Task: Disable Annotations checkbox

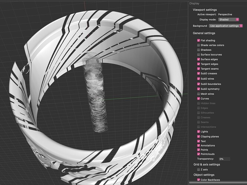Action: pyautogui.click(x=198, y=145)
